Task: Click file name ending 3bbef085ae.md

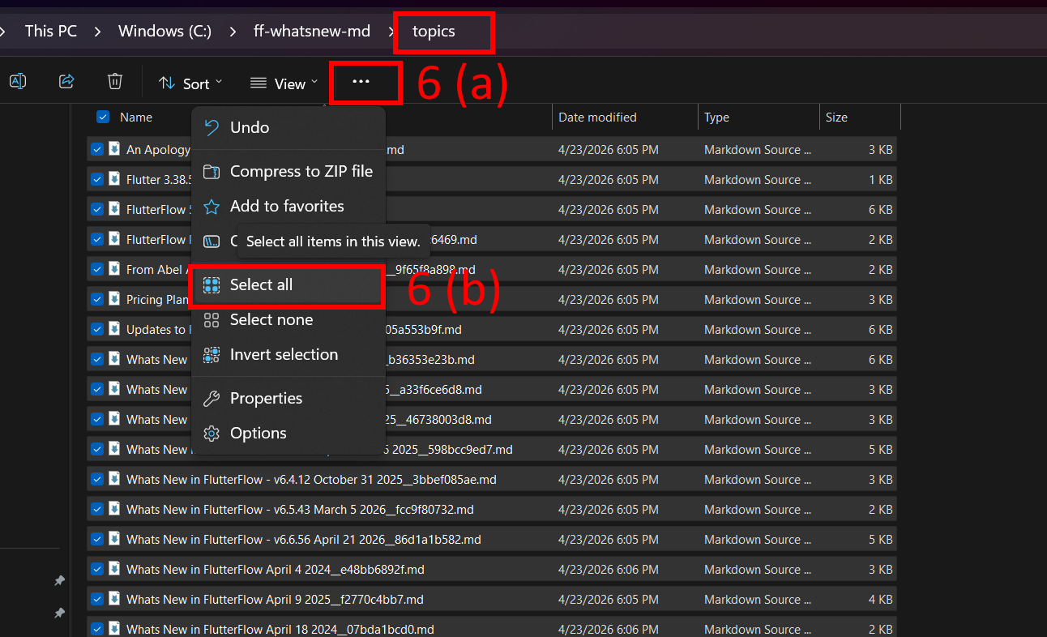Action: [311, 479]
